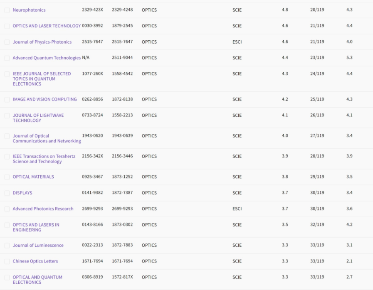
Task: Open IEEE Transactions on Terahertz Science and Technology
Action: [x=44, y=159]
